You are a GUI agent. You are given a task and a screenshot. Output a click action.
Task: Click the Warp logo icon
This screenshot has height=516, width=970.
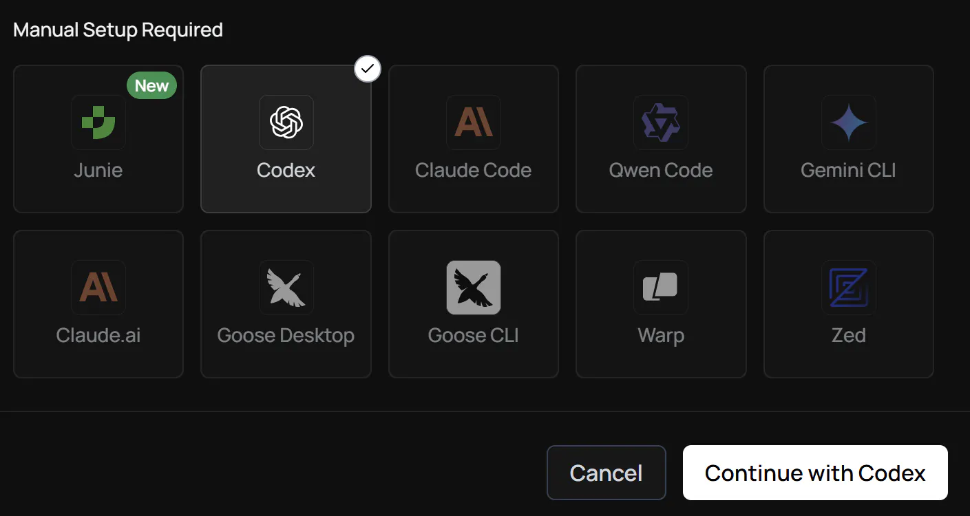pyautogui.click(x=661, y=288)
